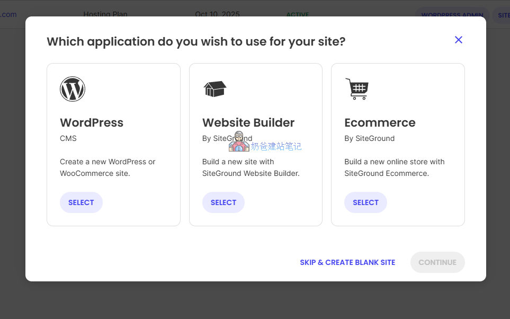Click the WordPress logo icon

coord(73,89)
